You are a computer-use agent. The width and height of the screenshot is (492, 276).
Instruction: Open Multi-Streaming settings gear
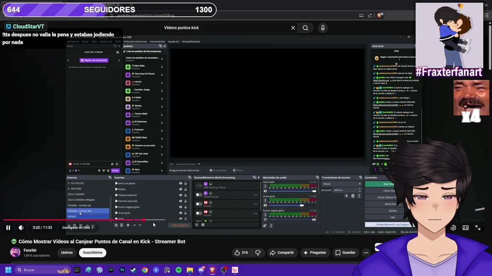click(x=203, y=225)
